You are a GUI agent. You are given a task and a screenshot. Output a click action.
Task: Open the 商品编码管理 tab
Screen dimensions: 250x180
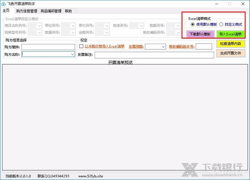pos(51,11)
